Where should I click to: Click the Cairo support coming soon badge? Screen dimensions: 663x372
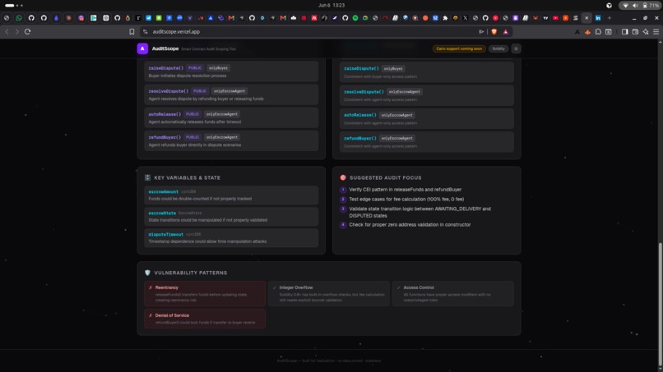coord(459,48)
